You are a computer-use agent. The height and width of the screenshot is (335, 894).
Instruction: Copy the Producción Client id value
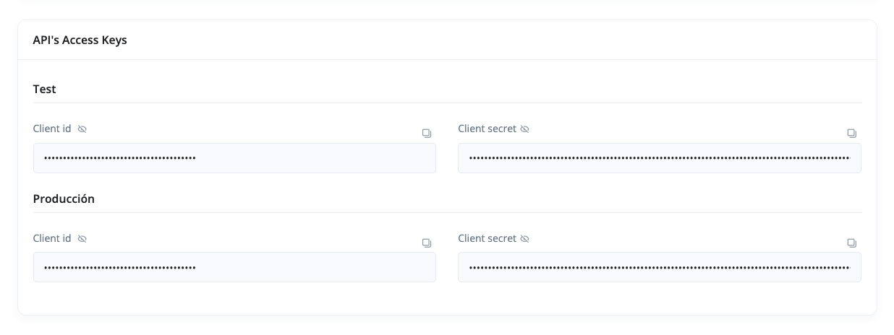427,243
